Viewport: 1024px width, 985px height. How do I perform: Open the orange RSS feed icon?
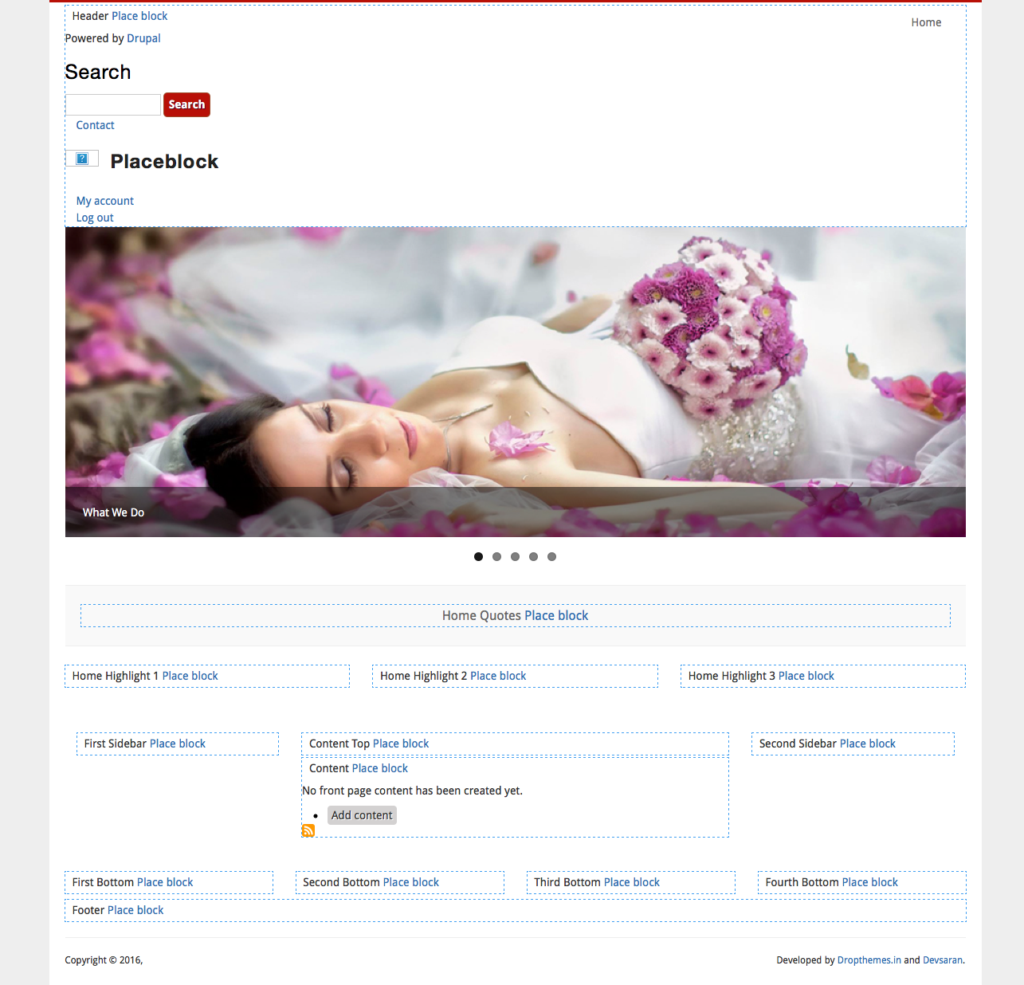tap(308, 830)
